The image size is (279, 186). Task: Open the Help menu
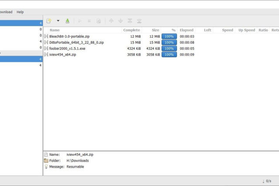(20, 12)
